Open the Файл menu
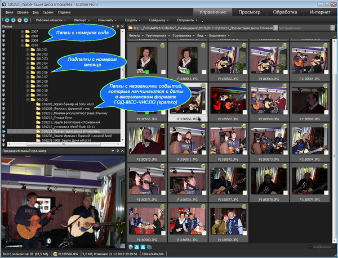Screen dimensions: 338x258 click(x=9, y=12)
